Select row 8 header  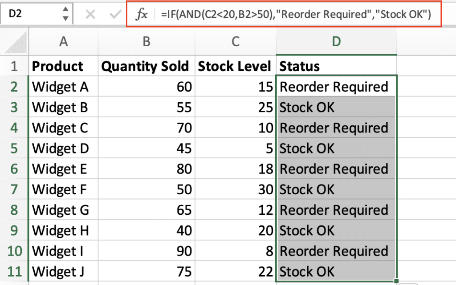[x=14, y=210]
